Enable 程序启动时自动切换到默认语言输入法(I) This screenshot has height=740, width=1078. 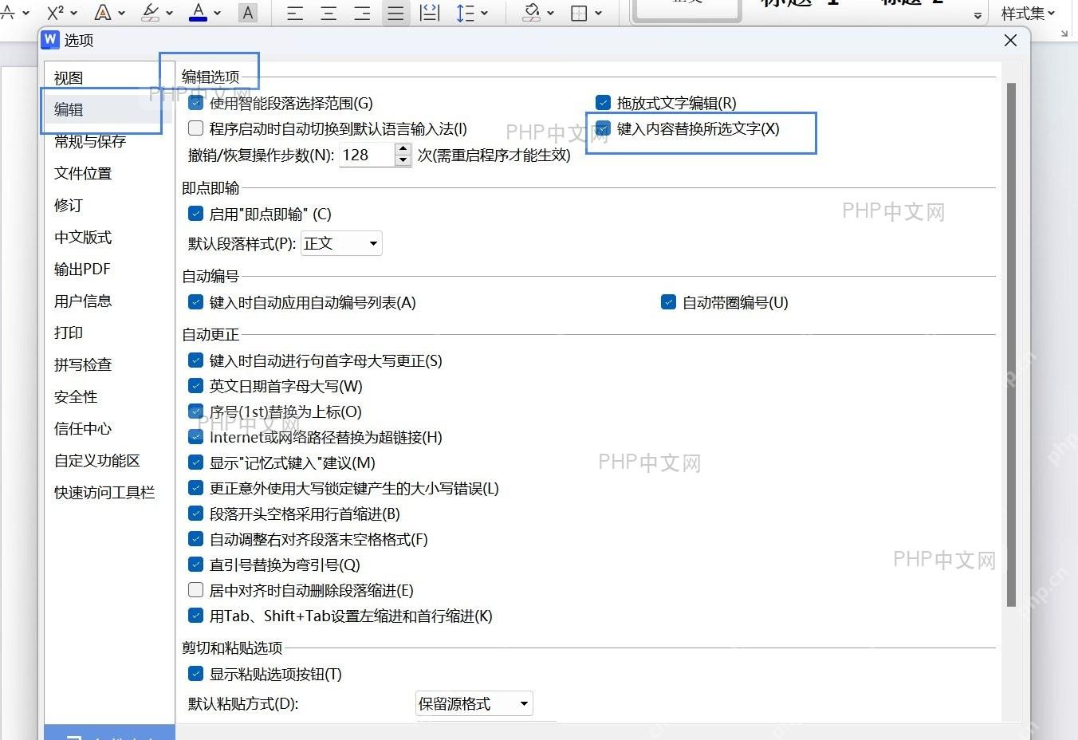tap(195, 128)
